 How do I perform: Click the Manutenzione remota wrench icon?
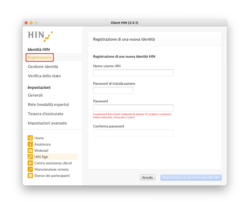[x=30, y=169]
